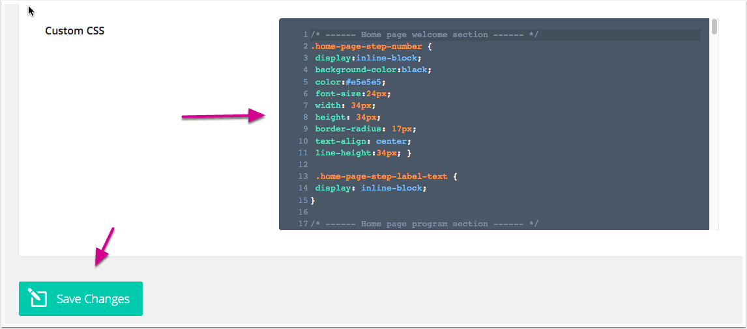The image size is (747, 329).
Task: Click the display: inline-block line on line 14
Action: pyautogui.click(x=370, y=188)
